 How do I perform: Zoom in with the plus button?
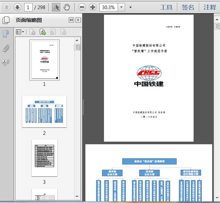point(93,7)
